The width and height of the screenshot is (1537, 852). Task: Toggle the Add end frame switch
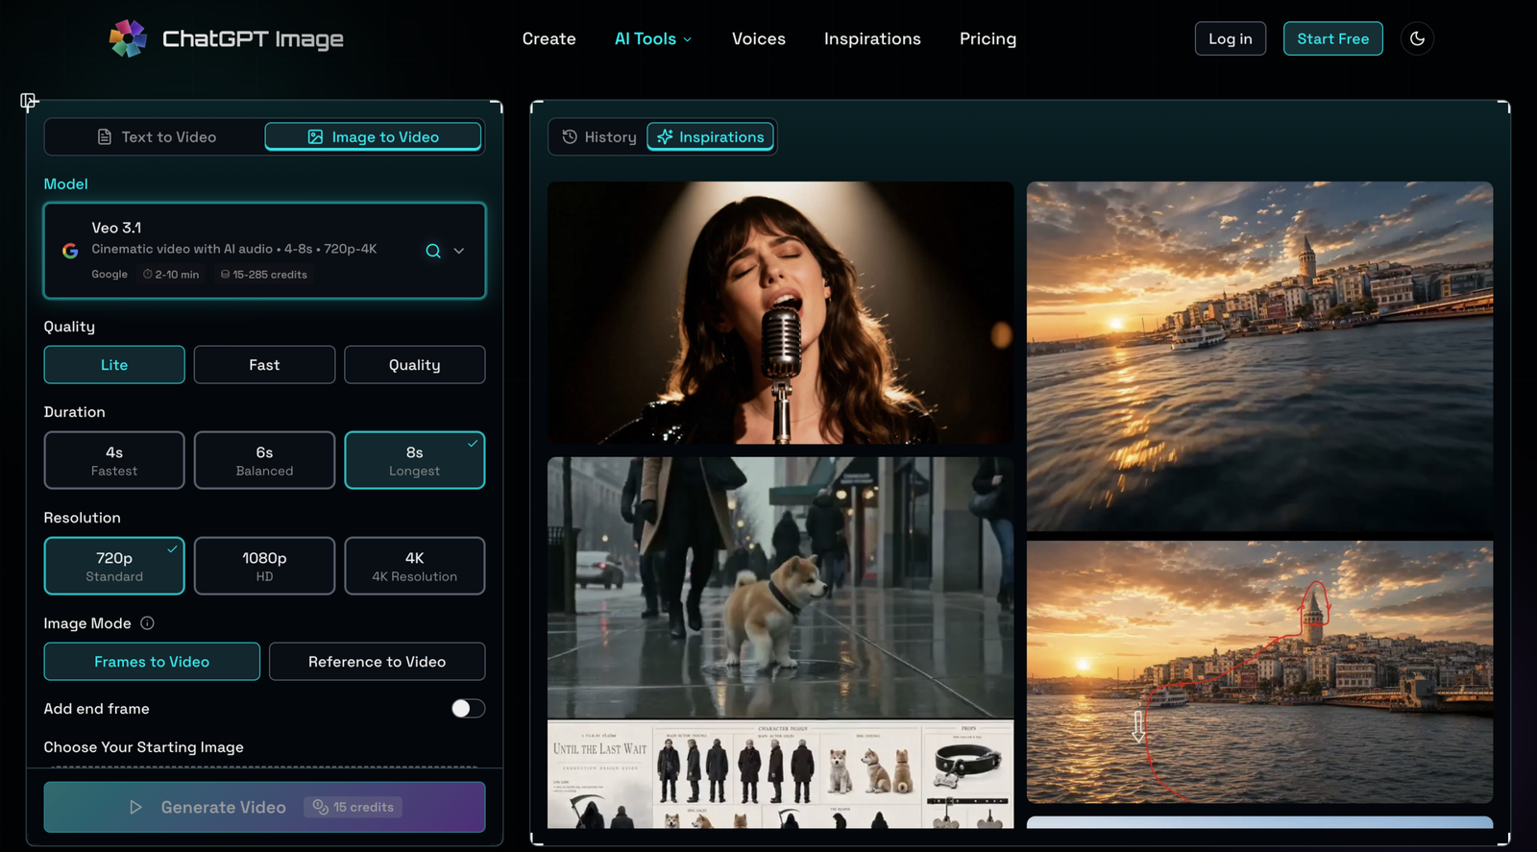click(x=468, y=709)
